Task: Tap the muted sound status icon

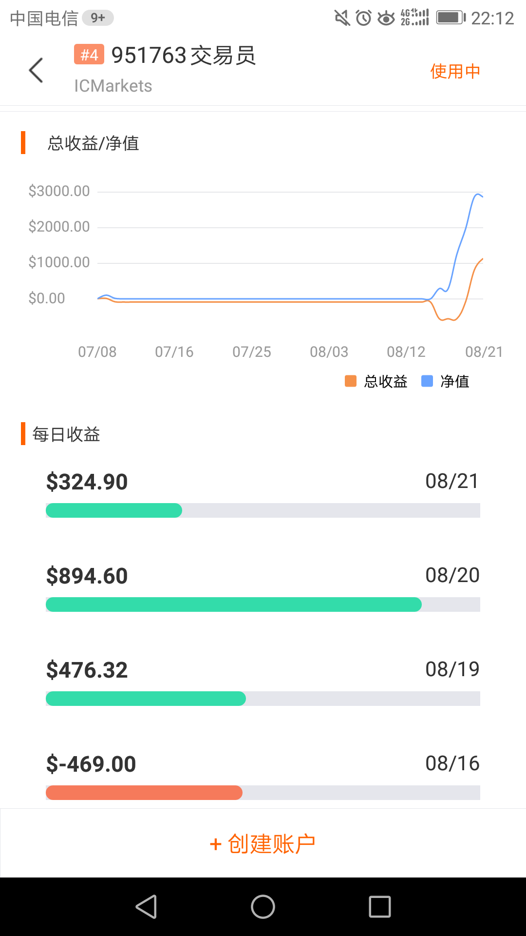Action: tap(342, 18)
